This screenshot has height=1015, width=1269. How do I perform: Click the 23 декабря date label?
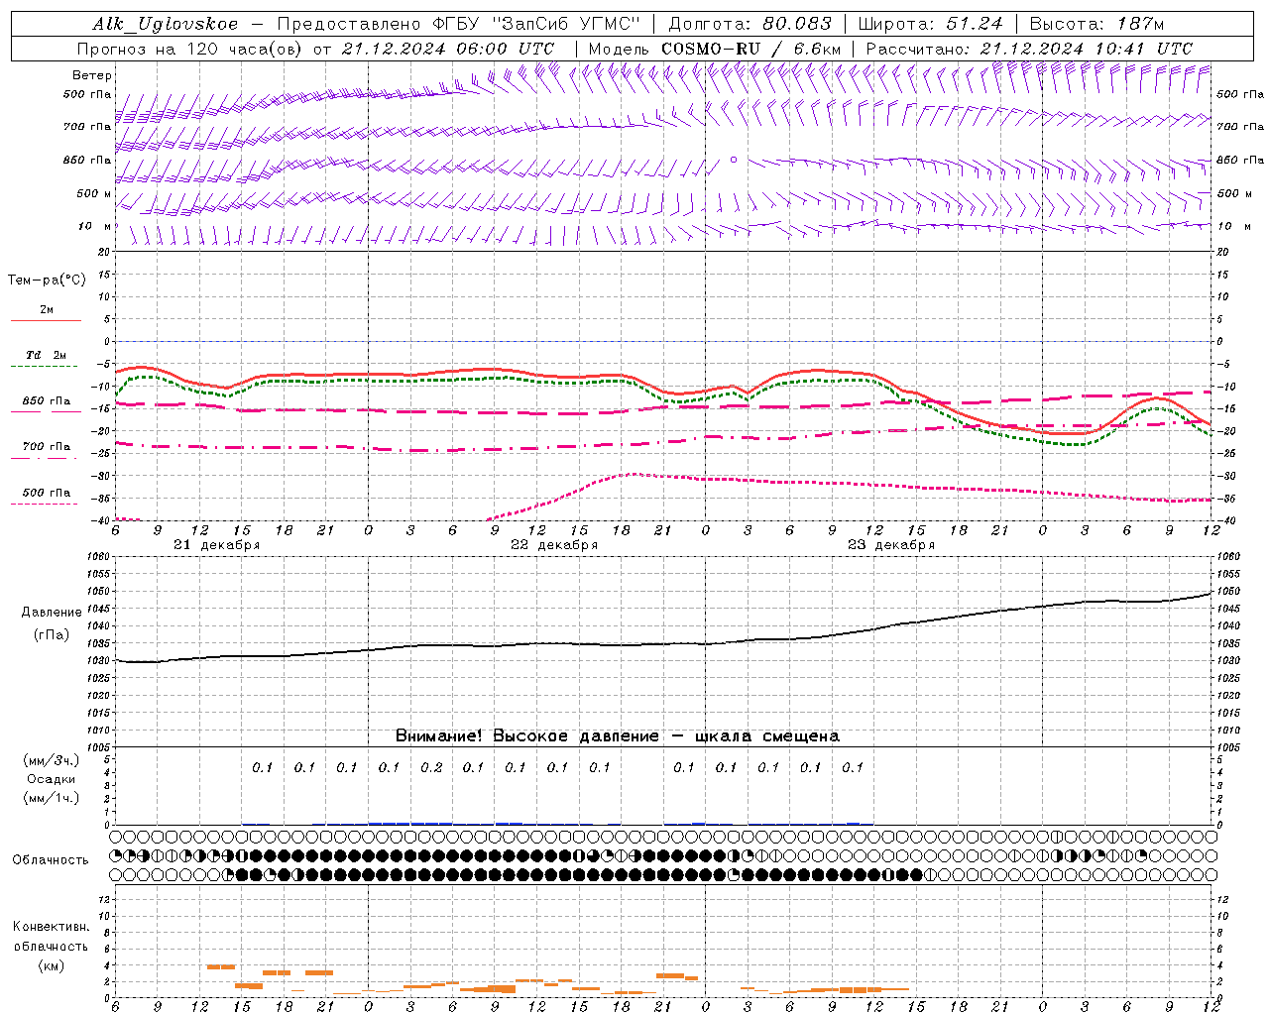point(891,545)
